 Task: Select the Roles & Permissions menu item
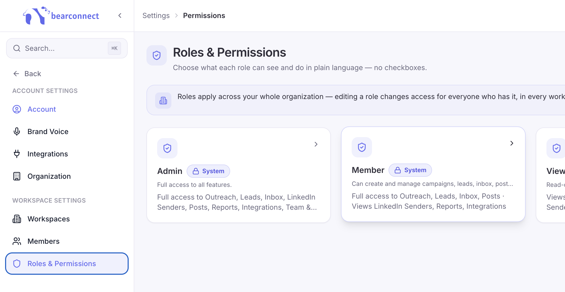tap(67, 264)
